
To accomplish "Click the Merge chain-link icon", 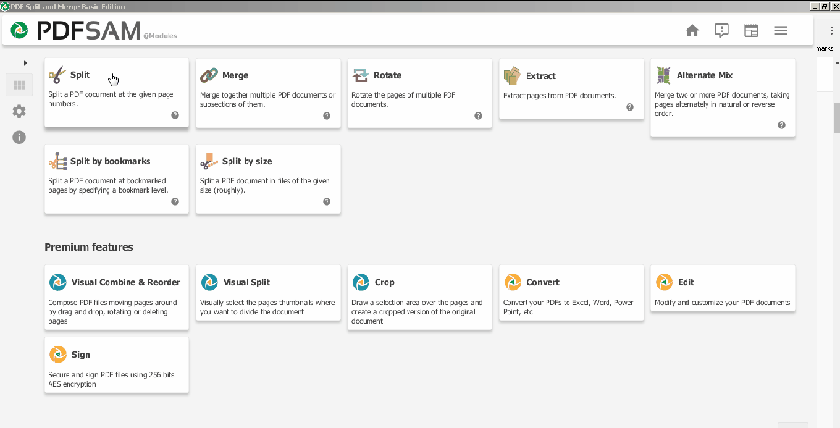I will (x=209, y=75).
